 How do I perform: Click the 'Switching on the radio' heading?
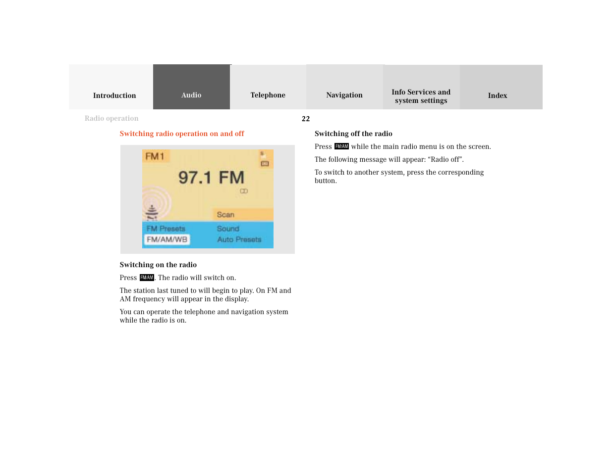158,265
